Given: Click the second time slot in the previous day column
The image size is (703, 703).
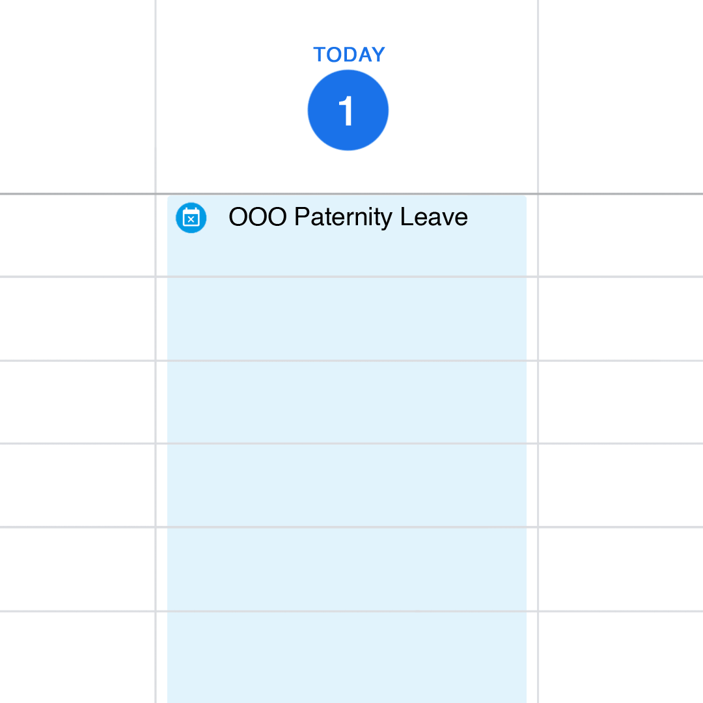Looking at the screenshot, I should (x=77, y=318).
